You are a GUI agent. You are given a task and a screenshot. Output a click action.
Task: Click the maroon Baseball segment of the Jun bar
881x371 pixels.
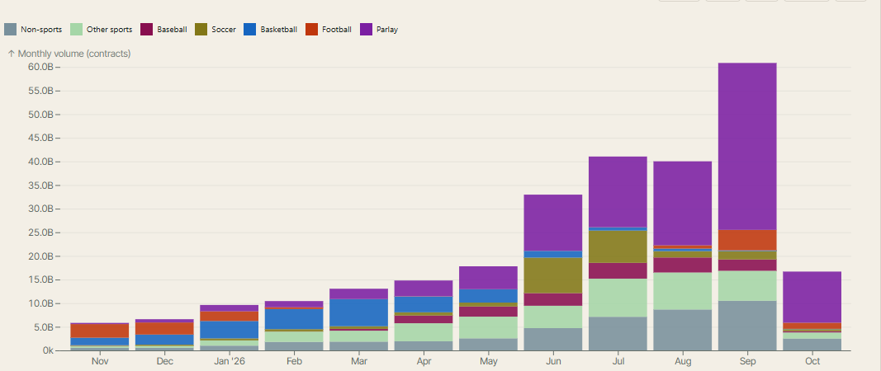tap(553, 299)
